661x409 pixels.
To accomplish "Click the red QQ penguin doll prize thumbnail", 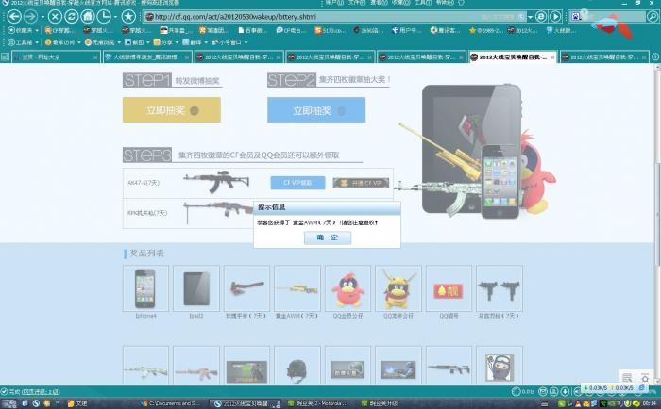I will (347, 288).
